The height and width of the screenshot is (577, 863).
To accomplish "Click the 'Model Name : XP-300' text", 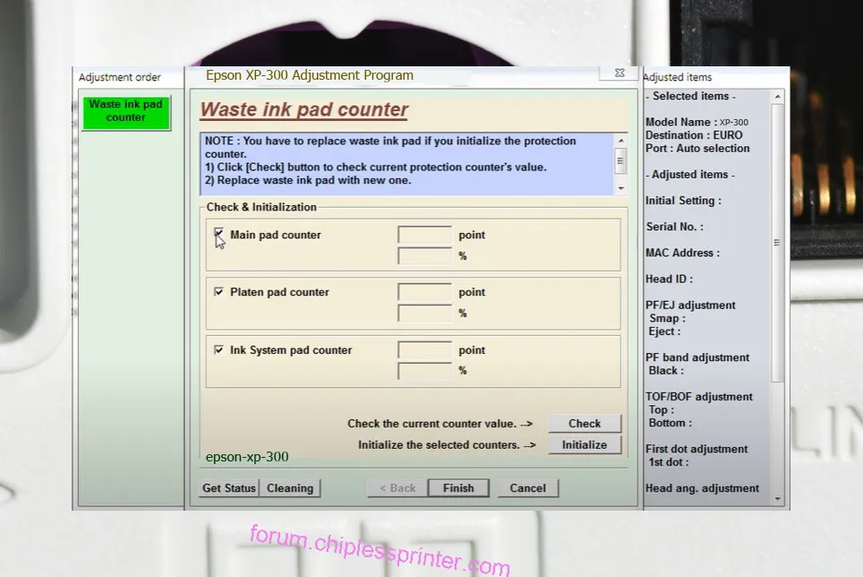I will [696, 122].
